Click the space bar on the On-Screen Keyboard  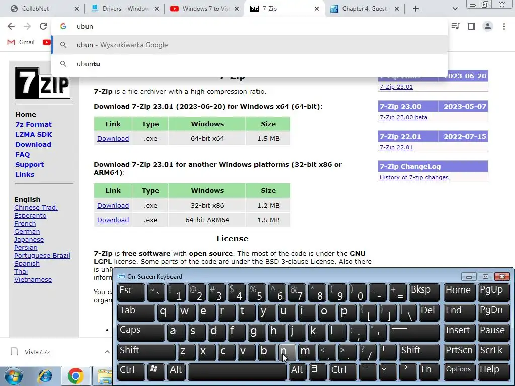click(237, 372)
